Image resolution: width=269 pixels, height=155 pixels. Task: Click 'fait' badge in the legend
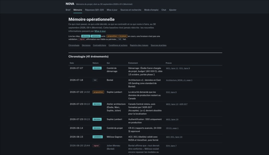pyautogui.click(x=120, y=39)
